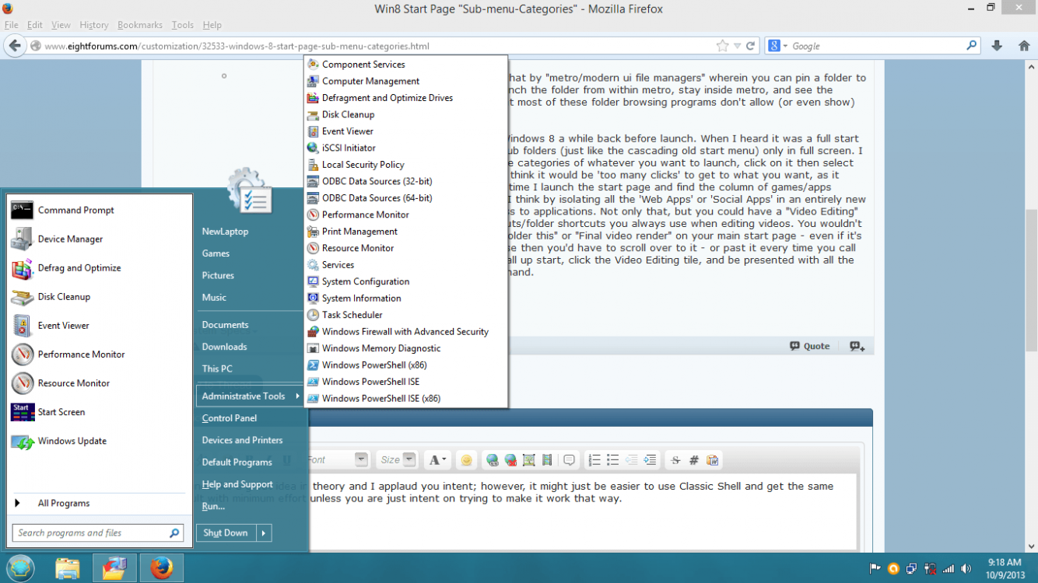Open the Tools menu in Firefox
The width and height of the screenshot is (1038, 583).
tap(183, 25)
